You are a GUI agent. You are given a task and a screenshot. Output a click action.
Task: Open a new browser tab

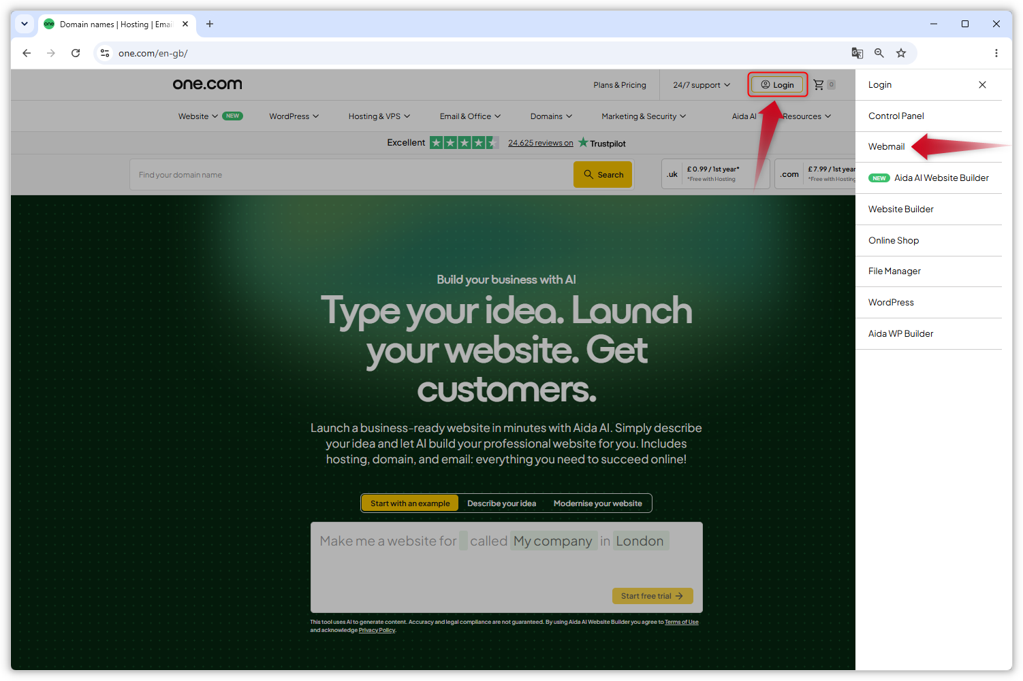(x=210, y=24)
